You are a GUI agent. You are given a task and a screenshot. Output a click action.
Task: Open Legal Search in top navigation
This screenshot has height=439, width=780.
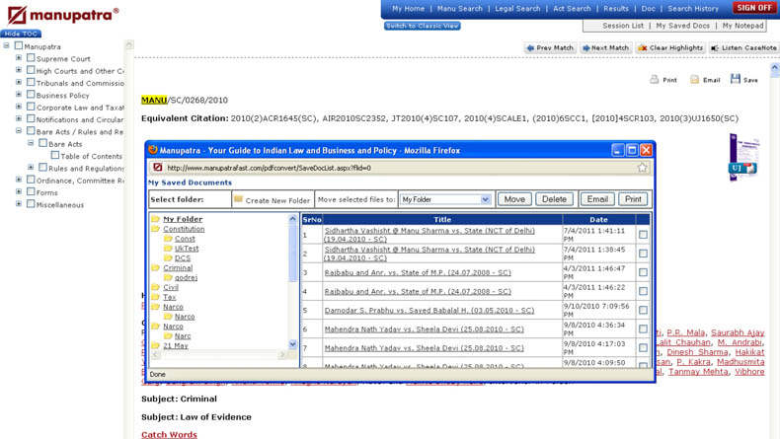pyautogui.click(x=517, y=9)
